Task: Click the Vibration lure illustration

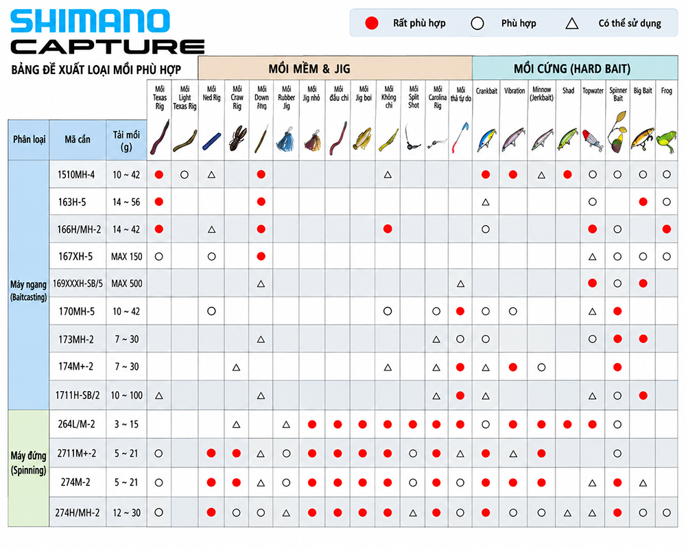Action: 513,139
